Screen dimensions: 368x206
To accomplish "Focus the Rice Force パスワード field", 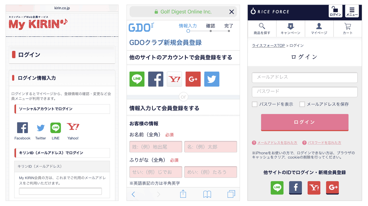I will (x=305, y=92).
